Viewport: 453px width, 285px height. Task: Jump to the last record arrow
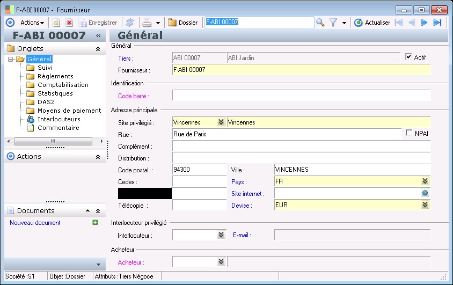[x=437, y=23]
